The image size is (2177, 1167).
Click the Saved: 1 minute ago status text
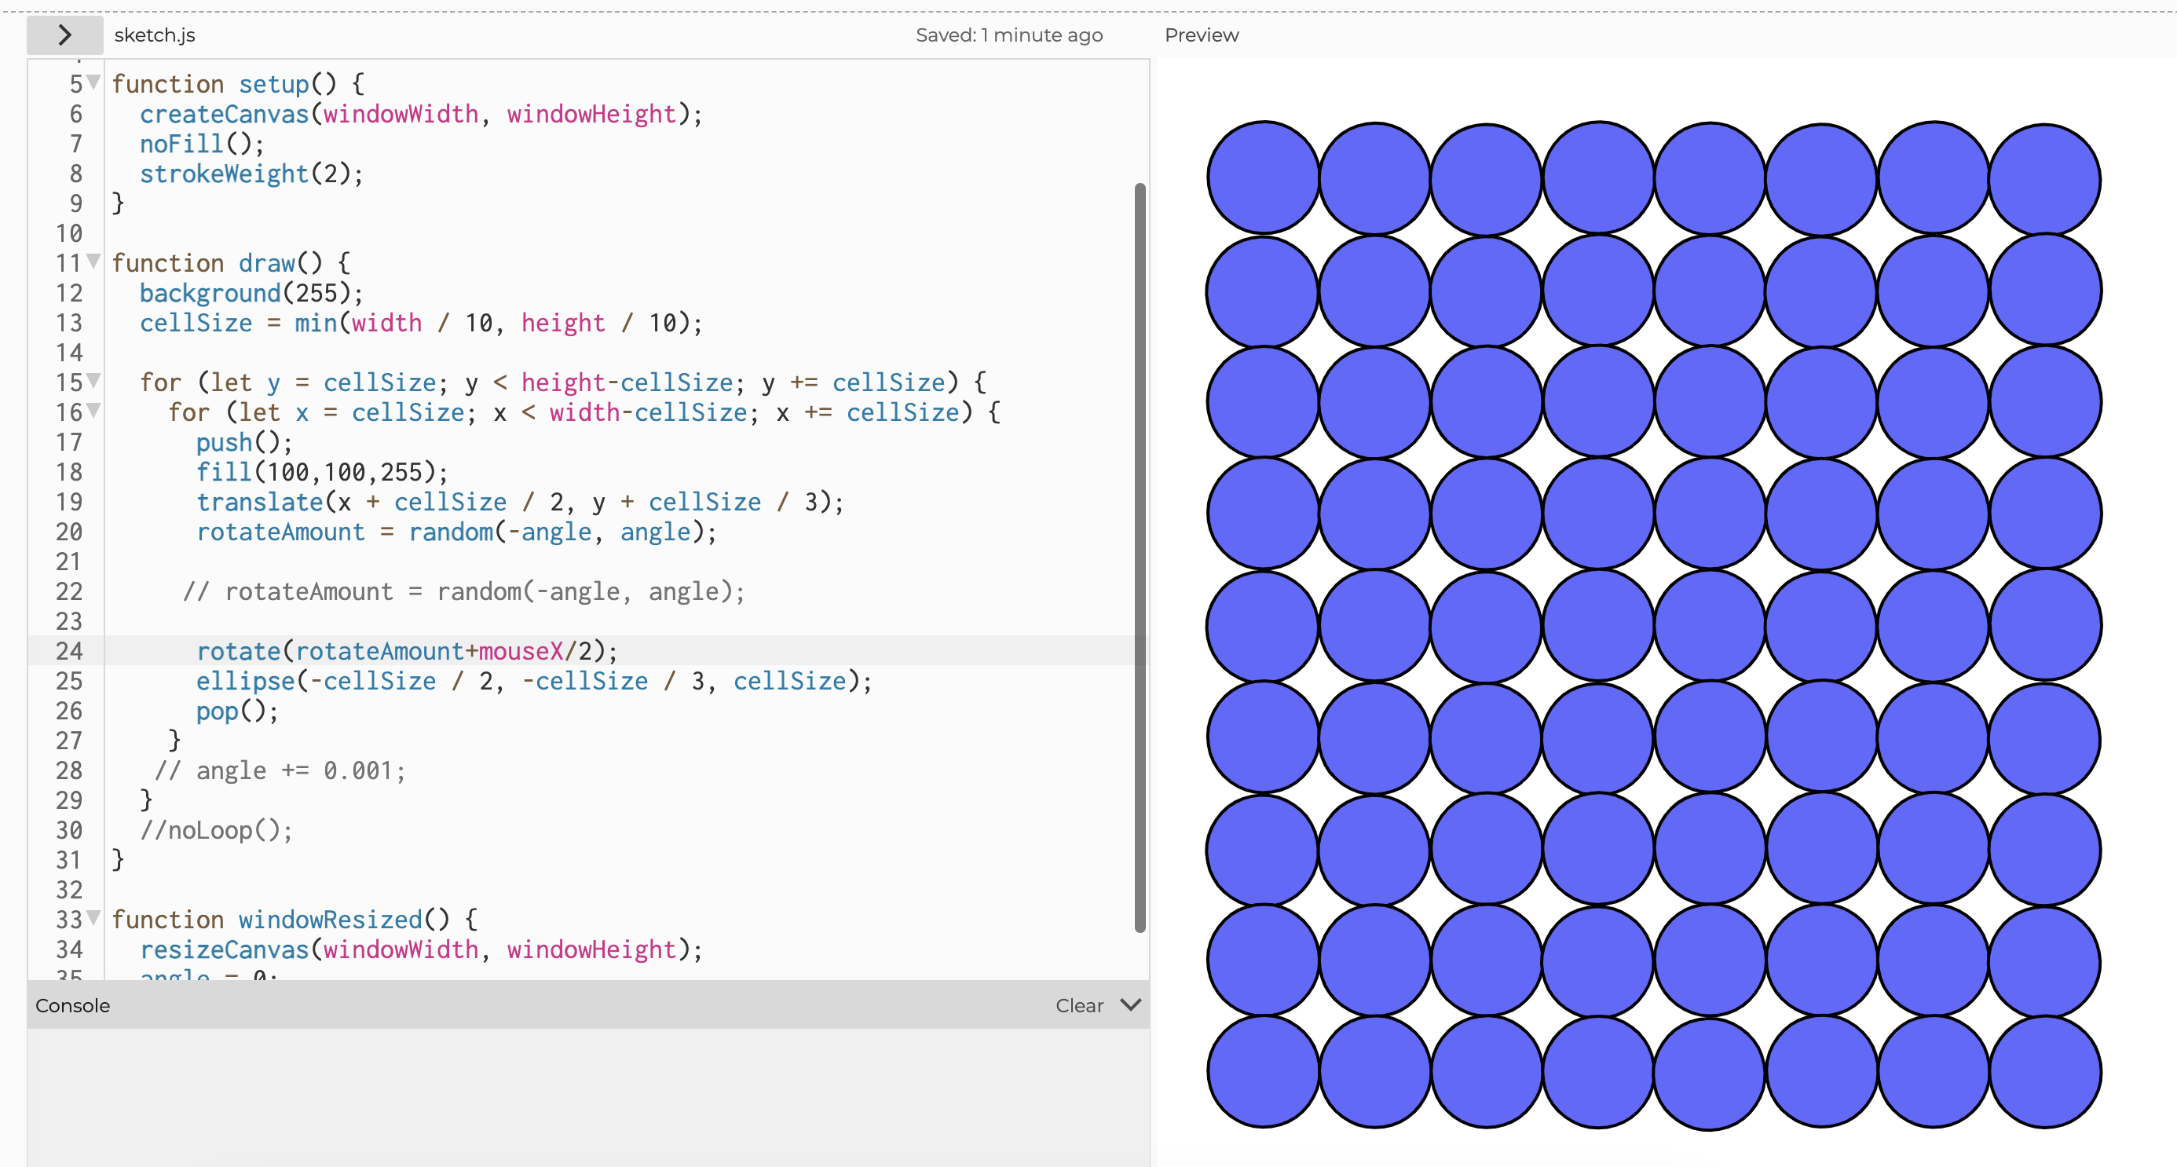pyautogui.click(x=1008, y=35)
